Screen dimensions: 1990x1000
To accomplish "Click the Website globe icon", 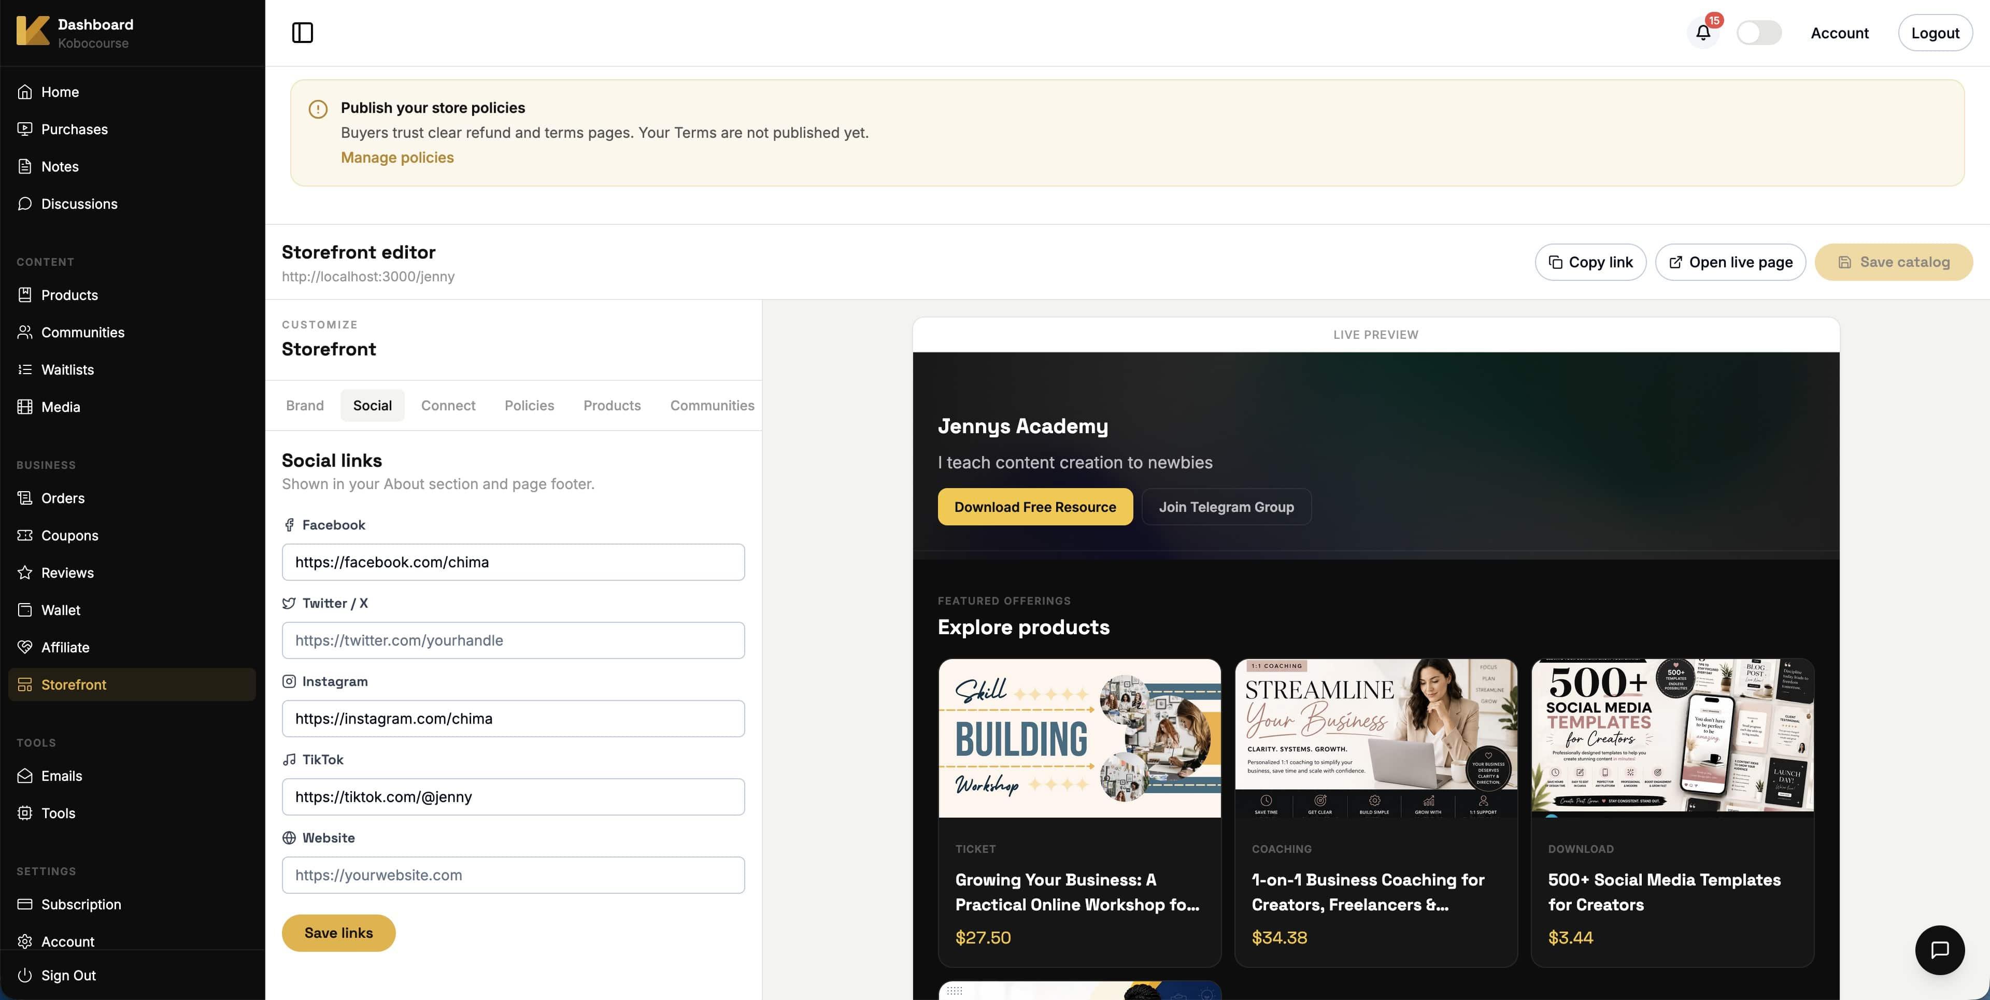I will 289,838.
